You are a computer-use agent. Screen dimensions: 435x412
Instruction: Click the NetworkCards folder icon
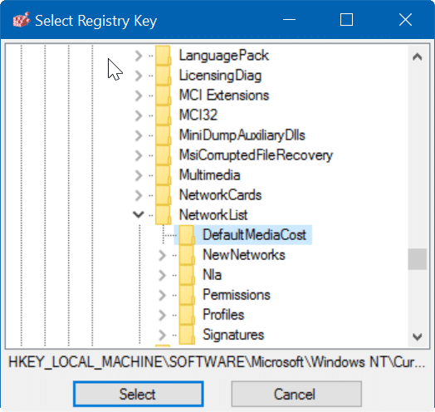[163, 195]
